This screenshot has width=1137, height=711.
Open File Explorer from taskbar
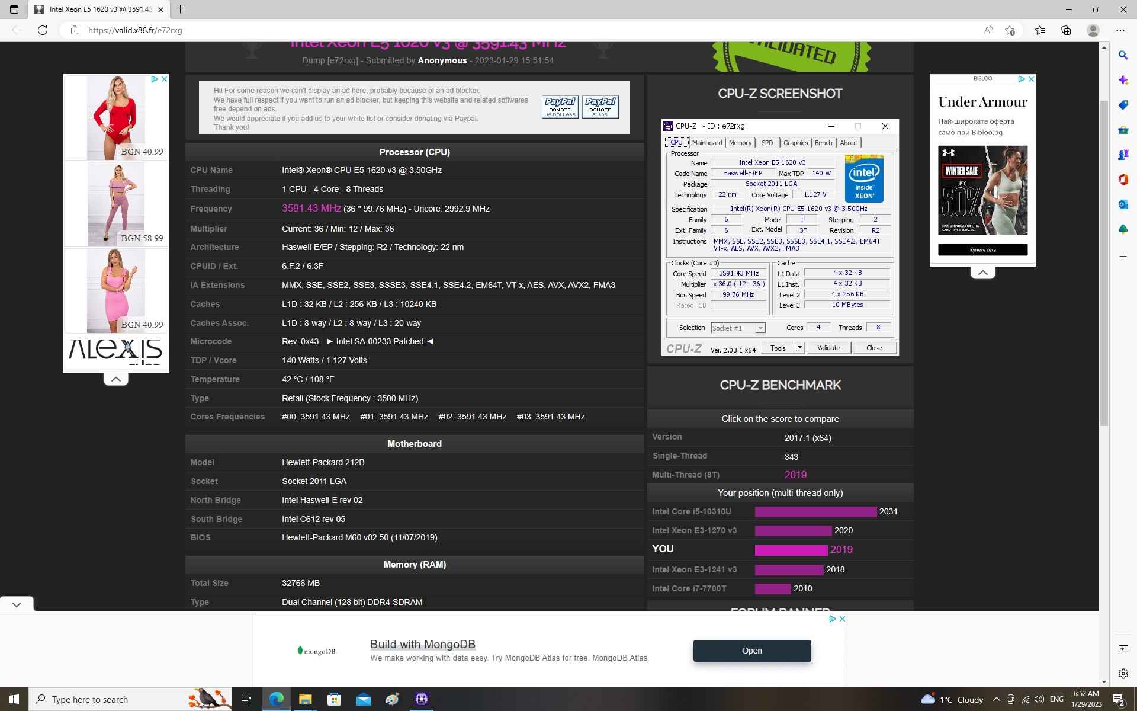pyautogui.click(x=305, y=699)
